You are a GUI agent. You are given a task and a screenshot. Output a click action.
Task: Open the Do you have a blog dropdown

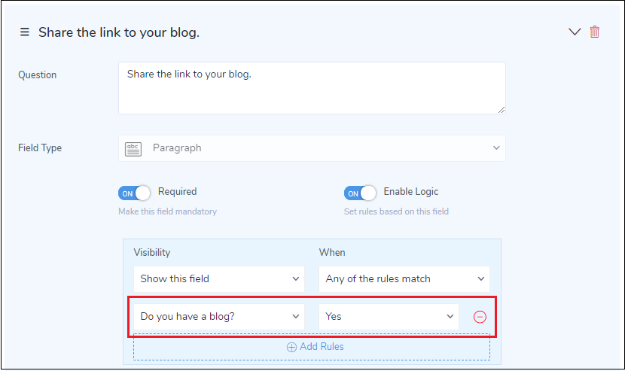click(219, 317)
